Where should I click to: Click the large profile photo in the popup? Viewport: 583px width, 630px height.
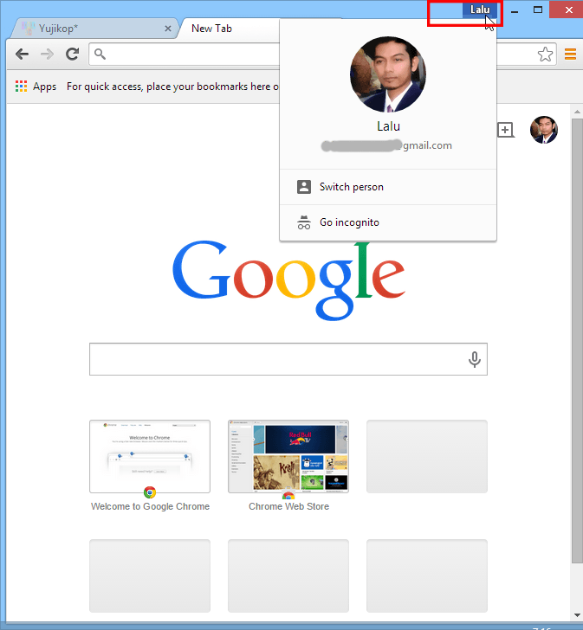point(388,74)
